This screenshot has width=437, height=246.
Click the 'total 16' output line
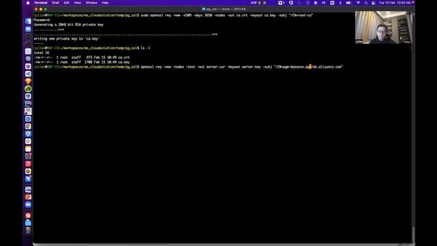pos(42,53)
